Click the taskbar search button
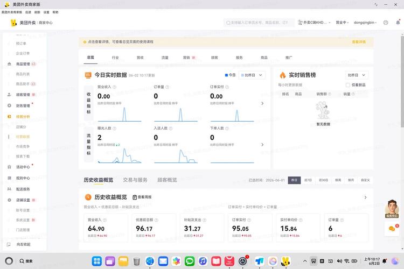The width and height of the screenshot is (404, 269). [x=26, y=261]
